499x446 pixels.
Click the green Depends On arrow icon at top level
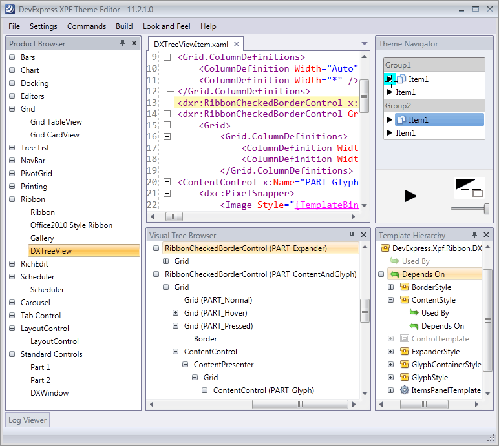click(395, 274)
